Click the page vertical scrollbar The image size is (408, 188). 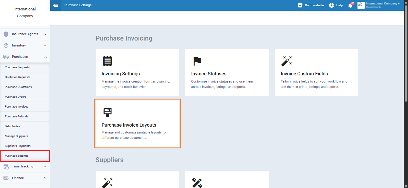(x=406, y=51)
